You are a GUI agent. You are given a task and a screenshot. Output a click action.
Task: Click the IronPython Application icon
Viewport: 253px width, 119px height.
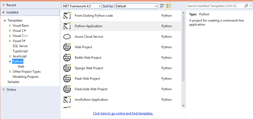click(67, 100)
